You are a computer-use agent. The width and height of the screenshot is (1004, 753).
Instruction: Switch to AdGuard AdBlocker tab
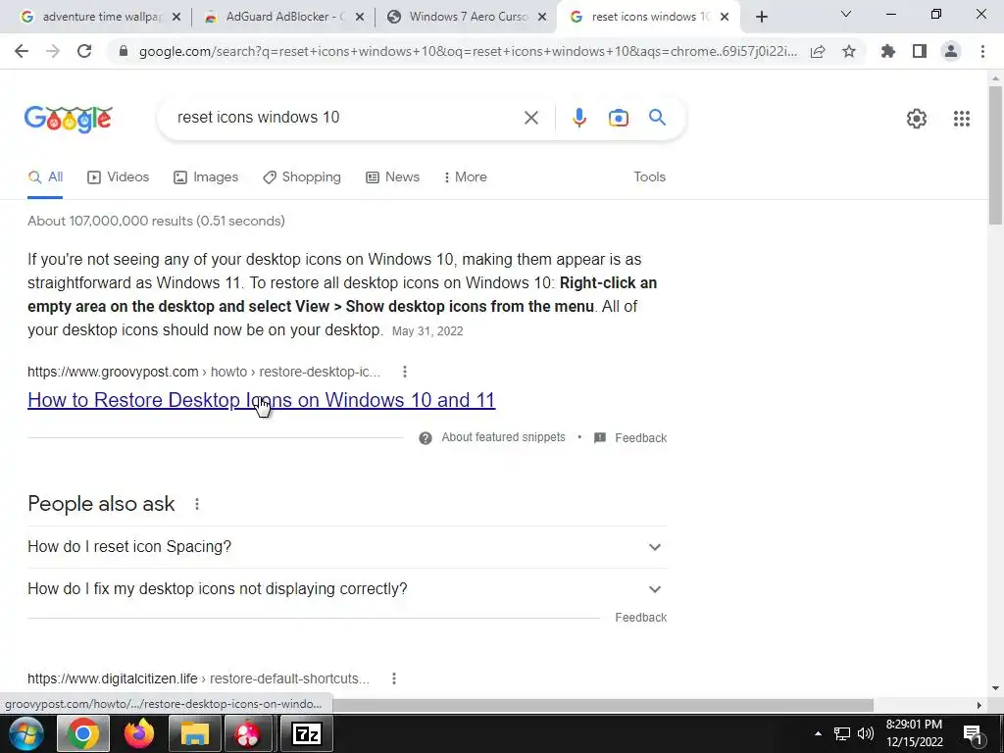pos(281,18)
